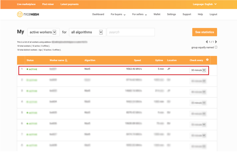The height and width of the screenshot is (159, 237).
Task: Go to previous page arrow
Action: (x=206, y=42)
